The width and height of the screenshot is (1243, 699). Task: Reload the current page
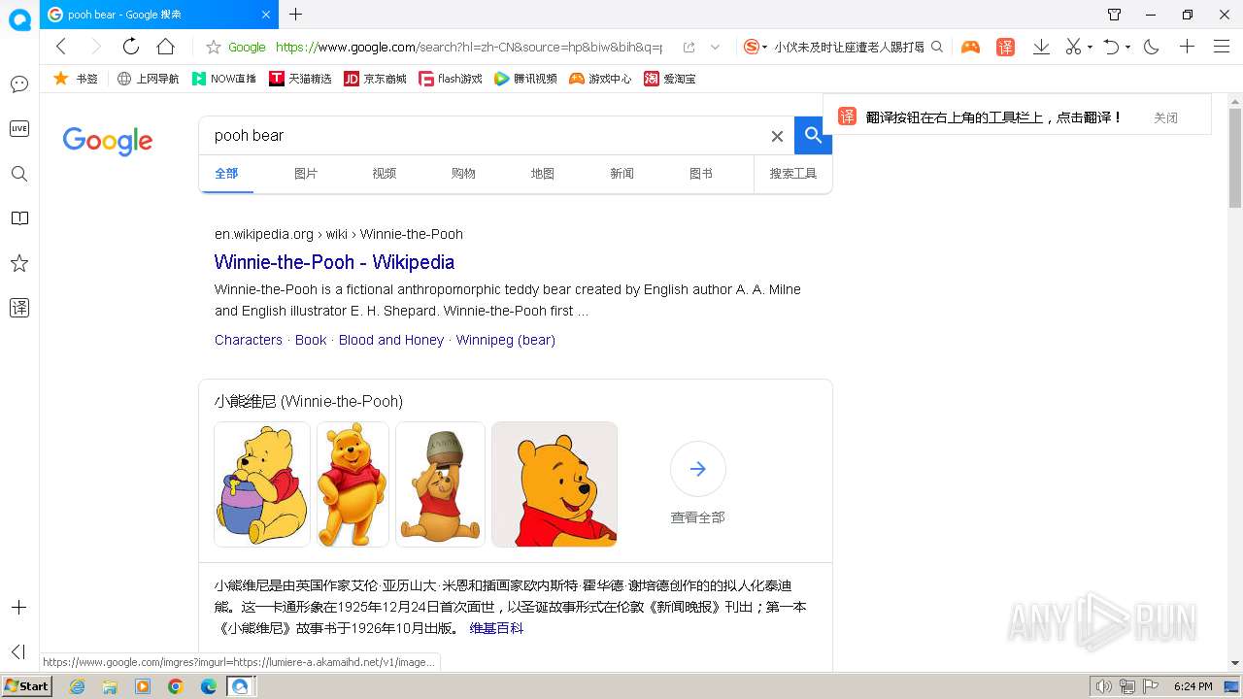[130, 47]
